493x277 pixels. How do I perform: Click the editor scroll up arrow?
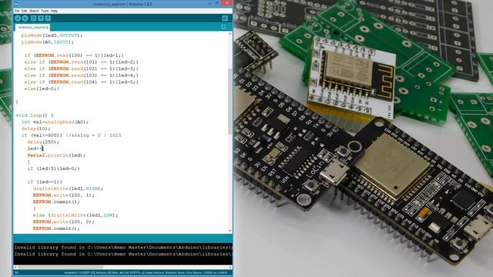(x=230, y=34)
